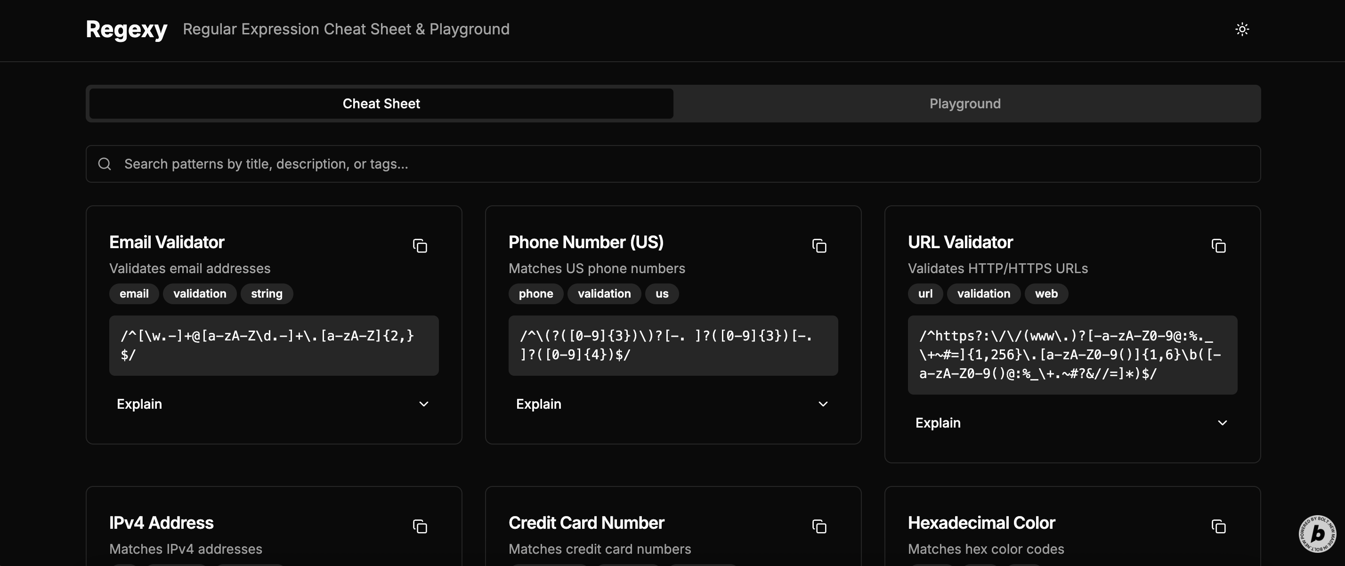Viewport: 1345px width, 566px height.
Task: Click the Email Validator regex code block
Action: pos(274,345)
